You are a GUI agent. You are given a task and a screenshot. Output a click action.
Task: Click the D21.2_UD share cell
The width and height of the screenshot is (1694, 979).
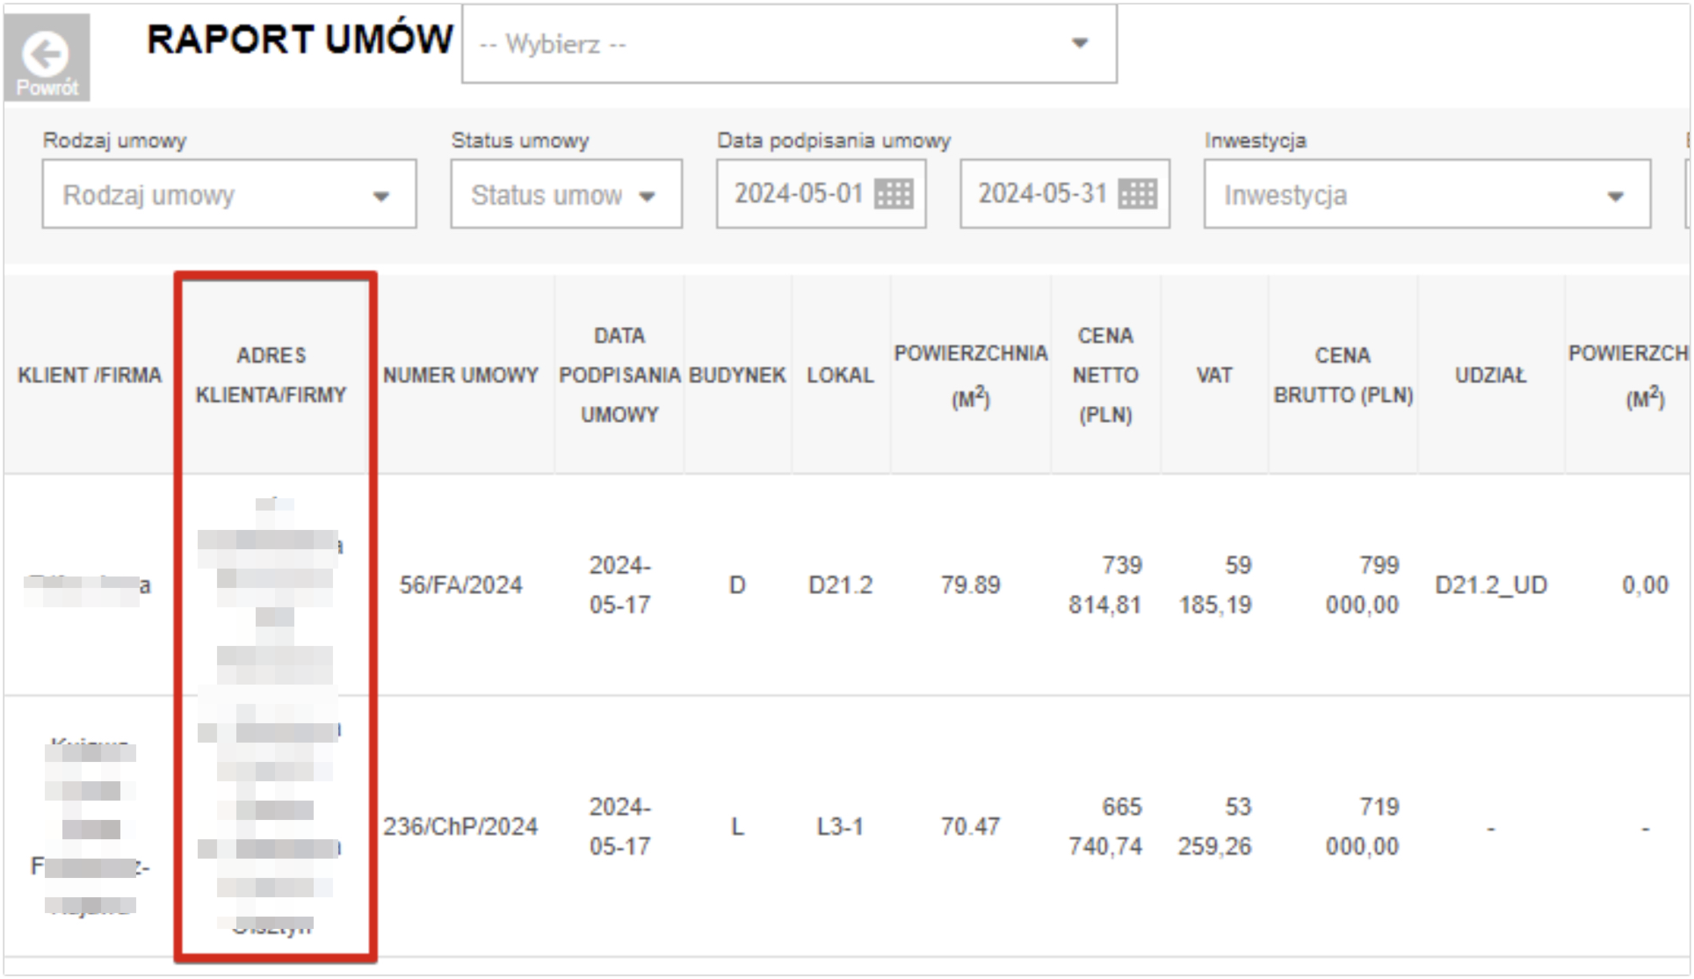pos(1490,585)
